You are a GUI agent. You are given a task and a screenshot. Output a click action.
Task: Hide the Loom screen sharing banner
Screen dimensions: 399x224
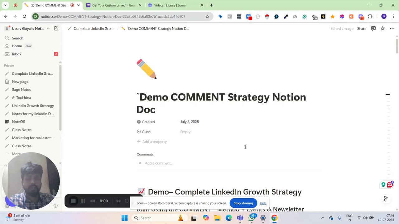click(x=263, y=203)
